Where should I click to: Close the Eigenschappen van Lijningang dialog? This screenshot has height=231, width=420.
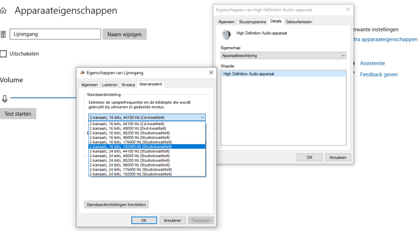211,72
